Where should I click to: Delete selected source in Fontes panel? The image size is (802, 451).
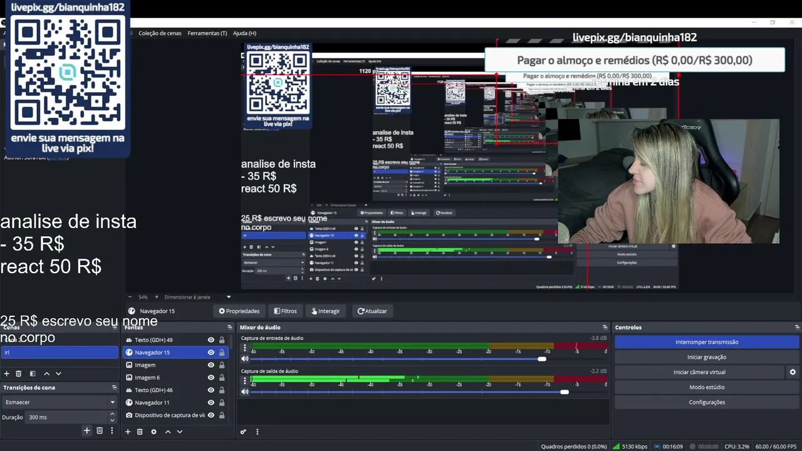tap(140, 432)
